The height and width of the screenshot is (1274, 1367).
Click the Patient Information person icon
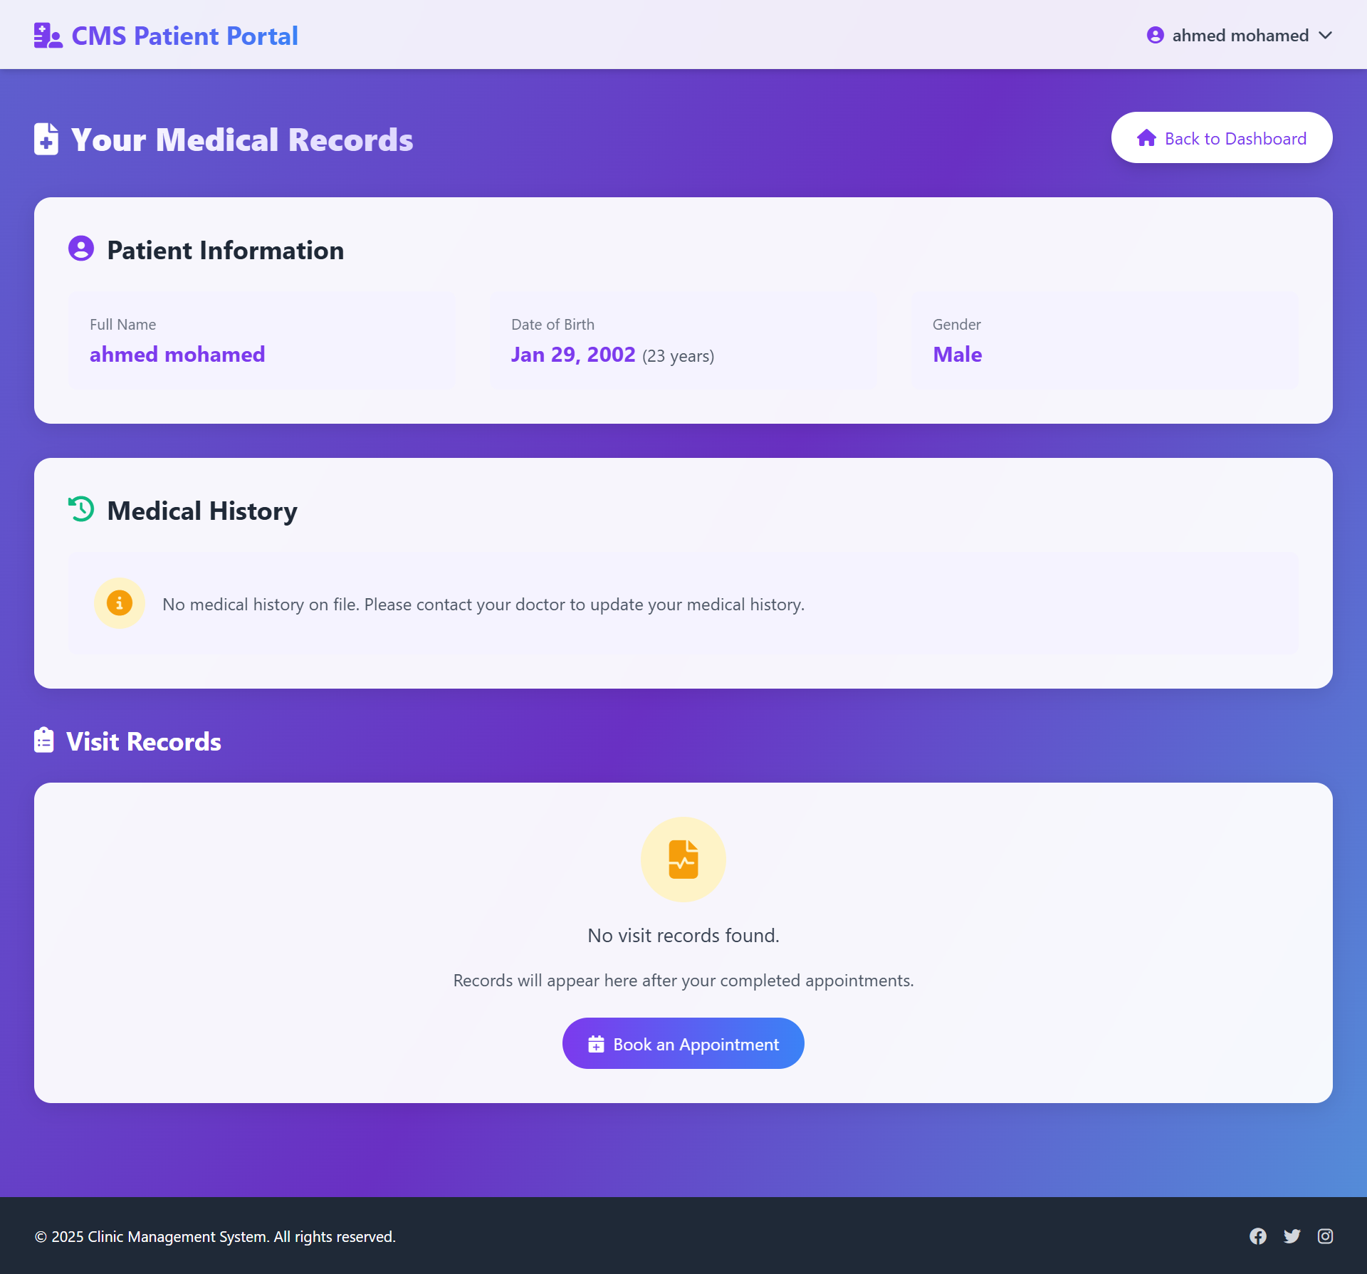point(81,249)
